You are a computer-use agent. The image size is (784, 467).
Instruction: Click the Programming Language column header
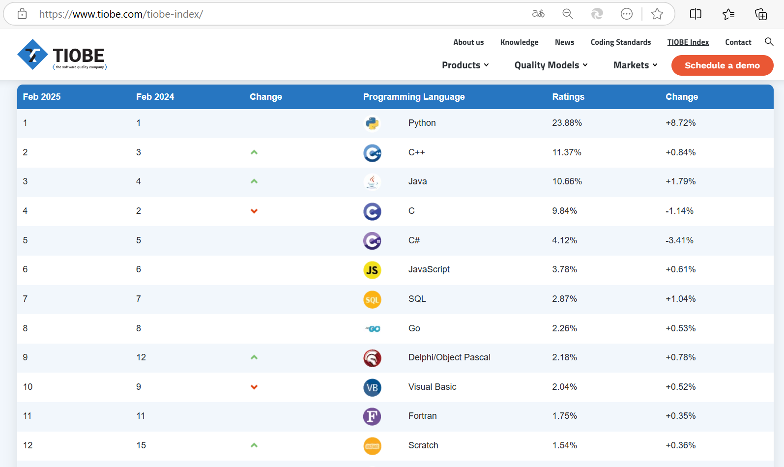click(x=414, y=97)
